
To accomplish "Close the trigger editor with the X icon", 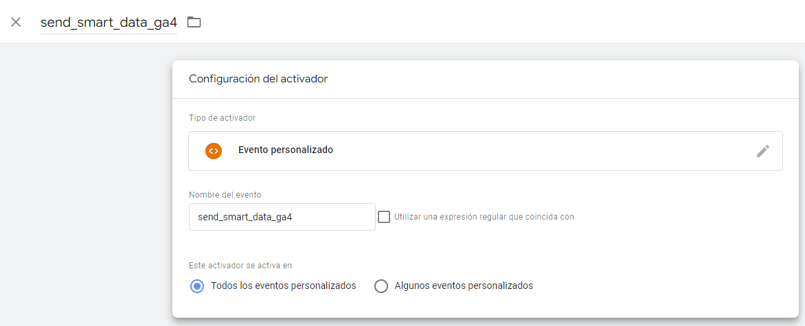I will (x=16, y=22).
